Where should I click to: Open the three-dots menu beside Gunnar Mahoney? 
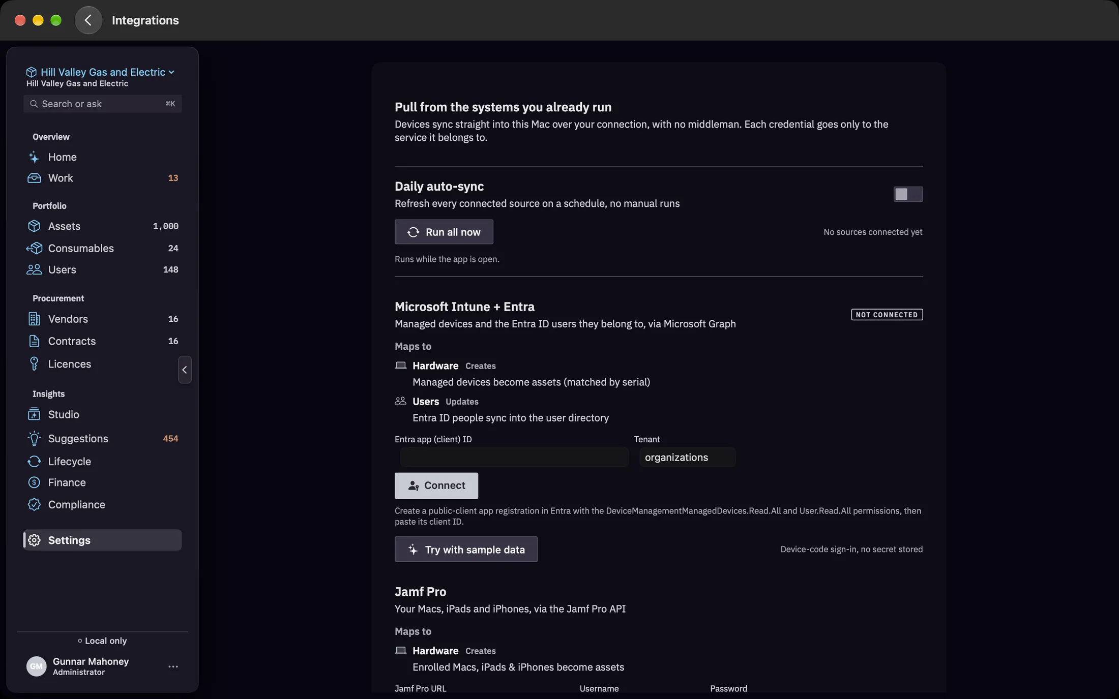[x=173, y=666]
